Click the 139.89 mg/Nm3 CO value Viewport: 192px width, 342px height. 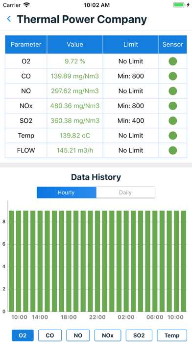coord(75,76)
